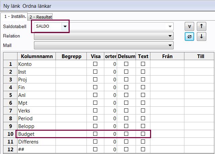Toggle Visa for the Belopp row

tap(95, 126)
